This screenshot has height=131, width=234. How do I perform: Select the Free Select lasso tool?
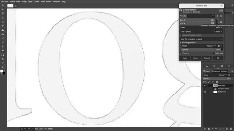point(3,13)
